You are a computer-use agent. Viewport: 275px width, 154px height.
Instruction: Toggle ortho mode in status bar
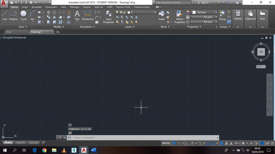click(187, 143)
